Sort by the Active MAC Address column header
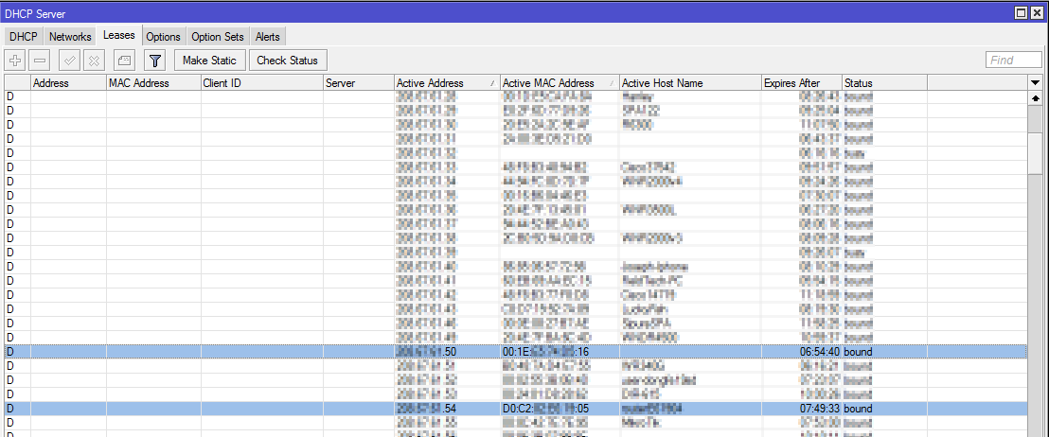The height and width of the screenshot is (437, 1049). (560, 83)
